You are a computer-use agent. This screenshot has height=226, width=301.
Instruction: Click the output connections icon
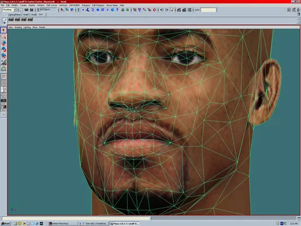pos(167,10)
